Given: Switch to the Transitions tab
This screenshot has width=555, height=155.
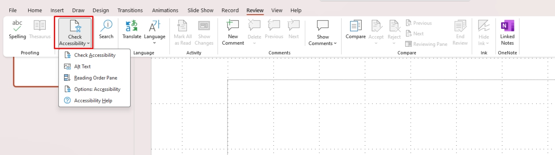Looking at the screenshot, I should (x=130, y=10).
